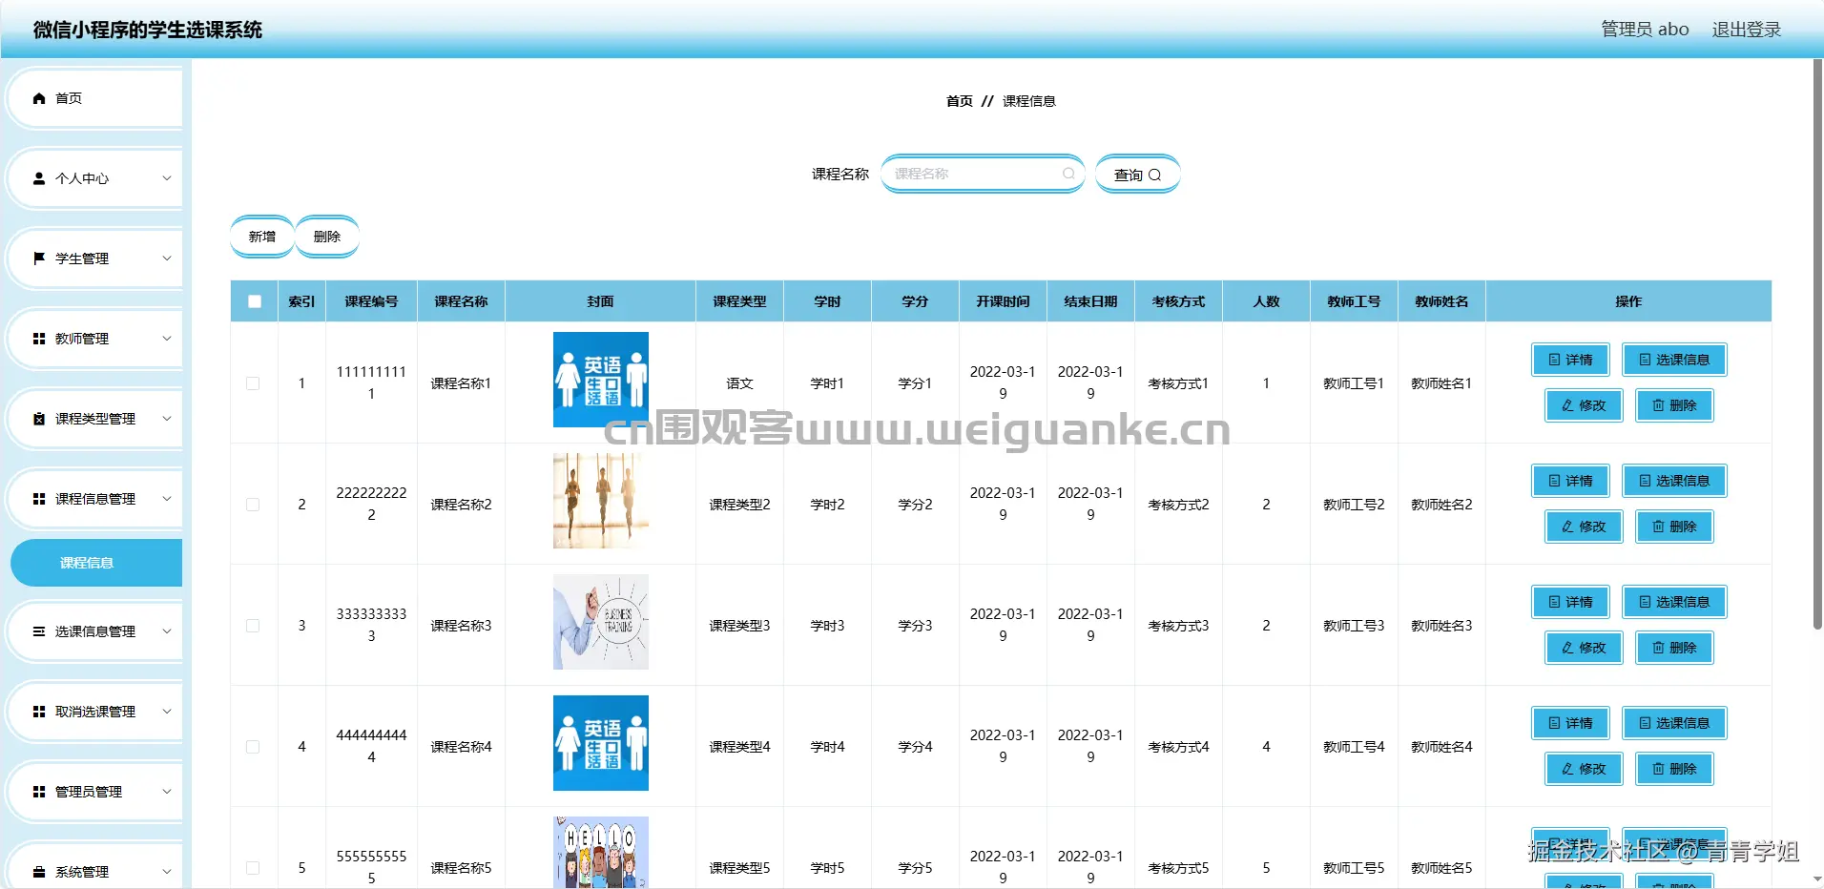This screenshot has height=889, width=1824.
Task: Tick the checkbox for row 课程名称4
Action: click(253, 747)
